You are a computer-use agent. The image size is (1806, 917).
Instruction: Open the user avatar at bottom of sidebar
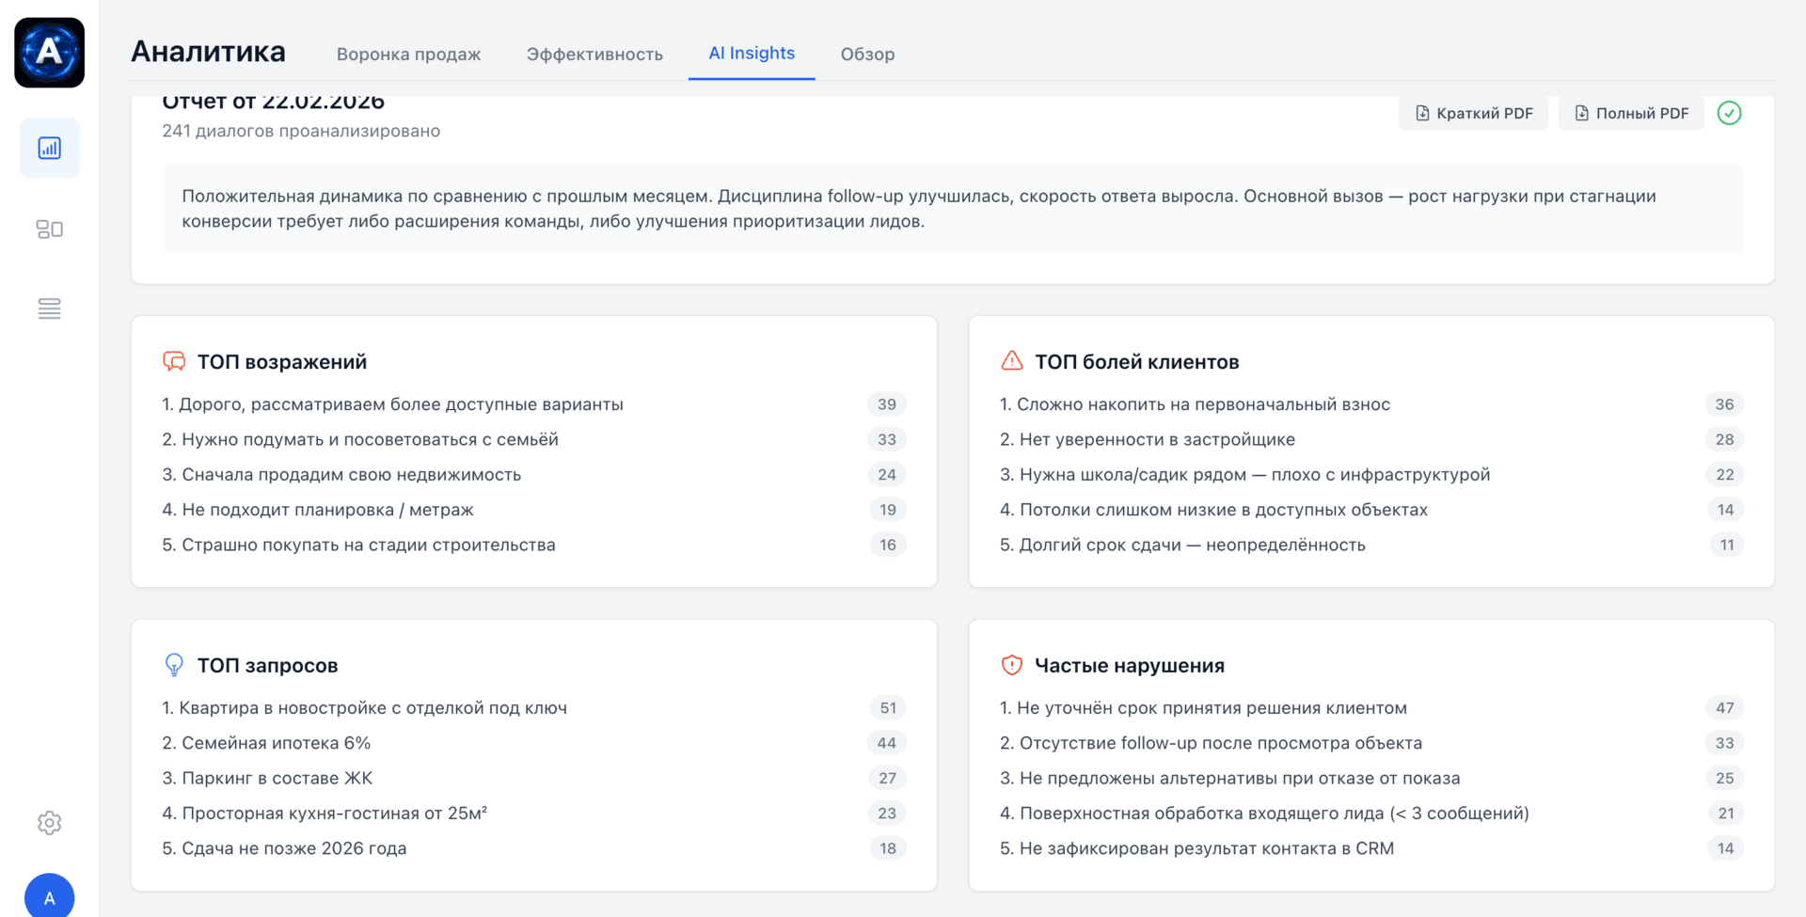pos(49,895)
